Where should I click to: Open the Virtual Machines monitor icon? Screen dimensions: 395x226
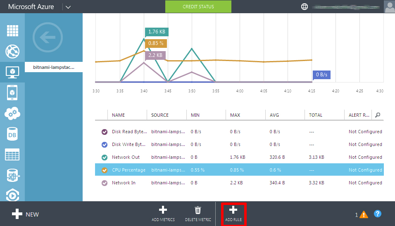click(12, 72)
